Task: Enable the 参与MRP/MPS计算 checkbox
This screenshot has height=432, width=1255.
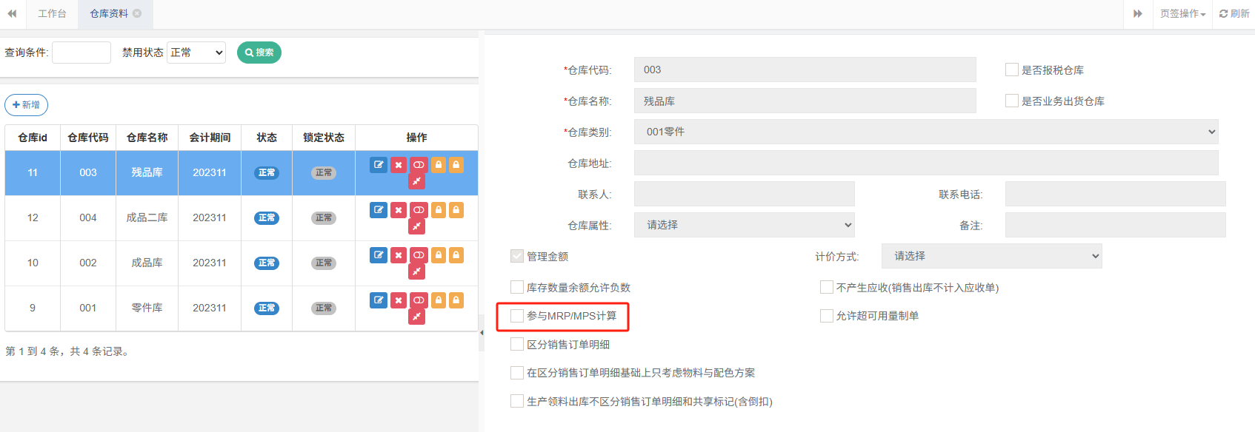Action: [x=517, y=316]
